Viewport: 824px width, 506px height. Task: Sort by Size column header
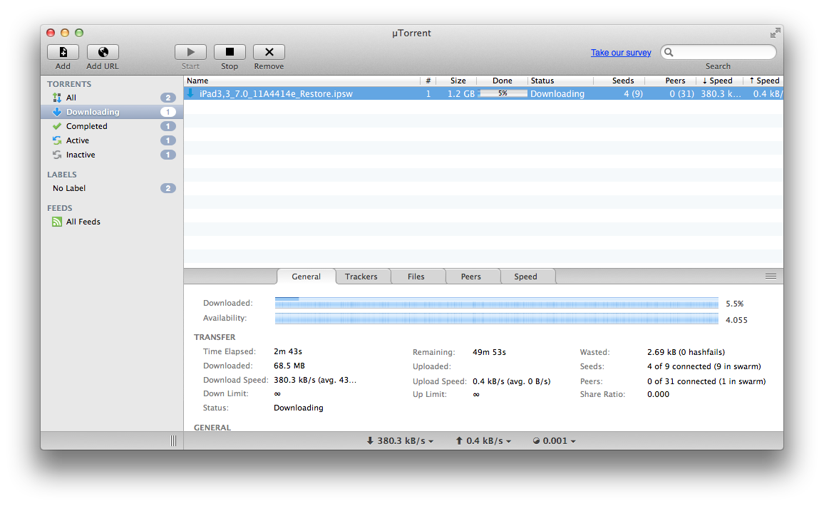tap(457, 81)
